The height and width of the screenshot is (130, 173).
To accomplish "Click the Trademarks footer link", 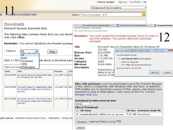I will [53, 118].
